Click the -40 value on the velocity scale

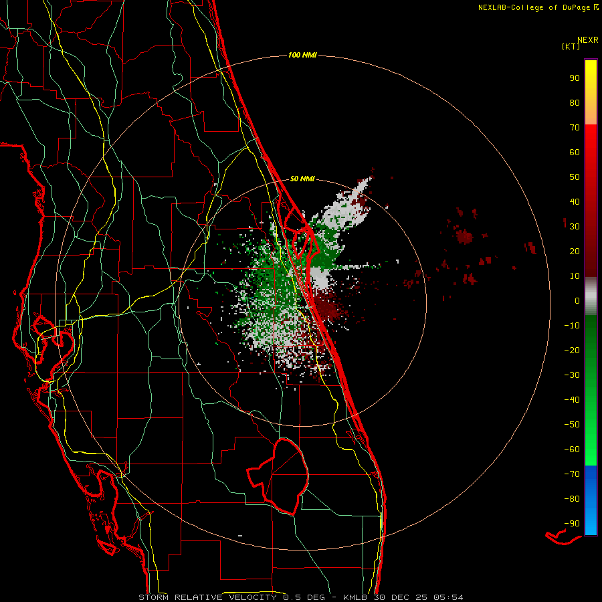[572, 400]
